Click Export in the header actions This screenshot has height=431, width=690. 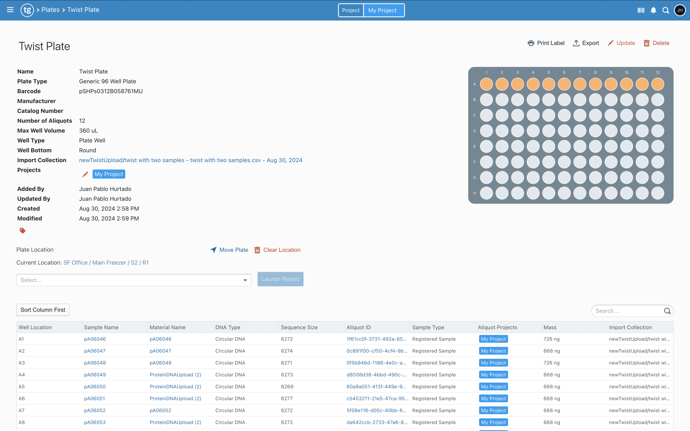[x=586, y=43]
